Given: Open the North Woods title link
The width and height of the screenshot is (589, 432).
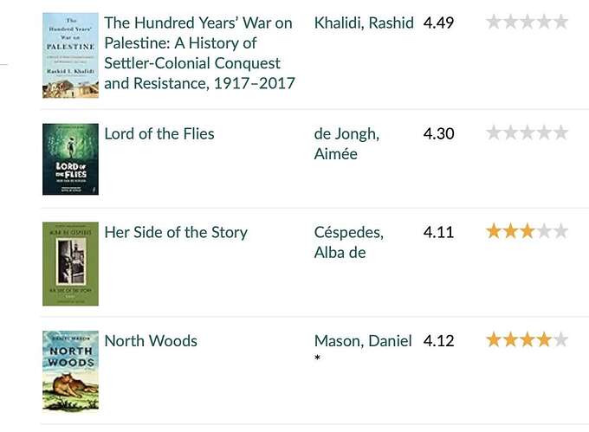Looking at the screenshot, I should tap(151, 341).
